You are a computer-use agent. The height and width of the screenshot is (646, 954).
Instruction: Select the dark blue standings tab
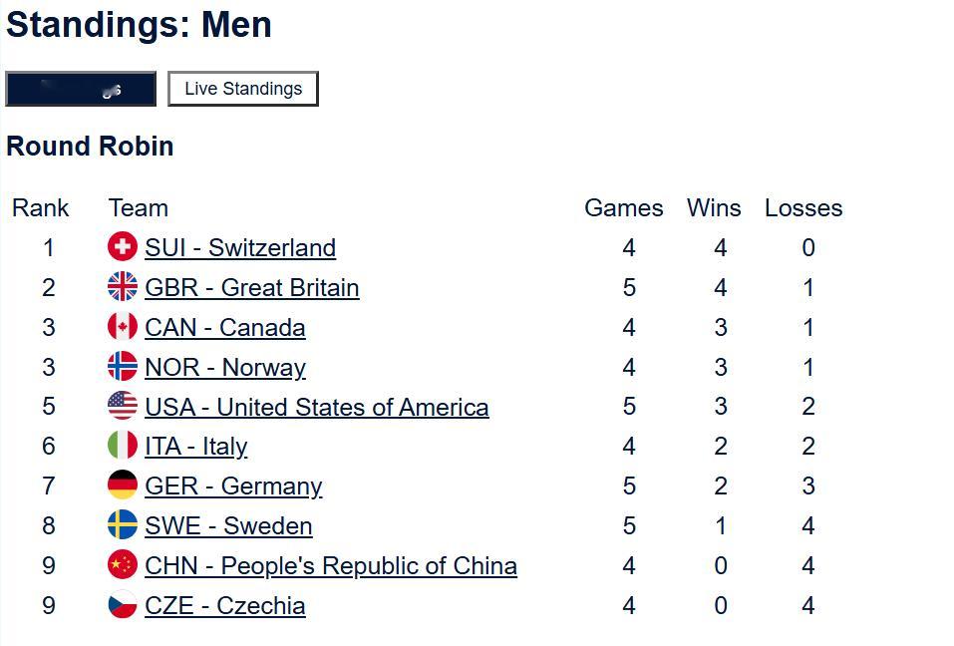click(81, 89)
